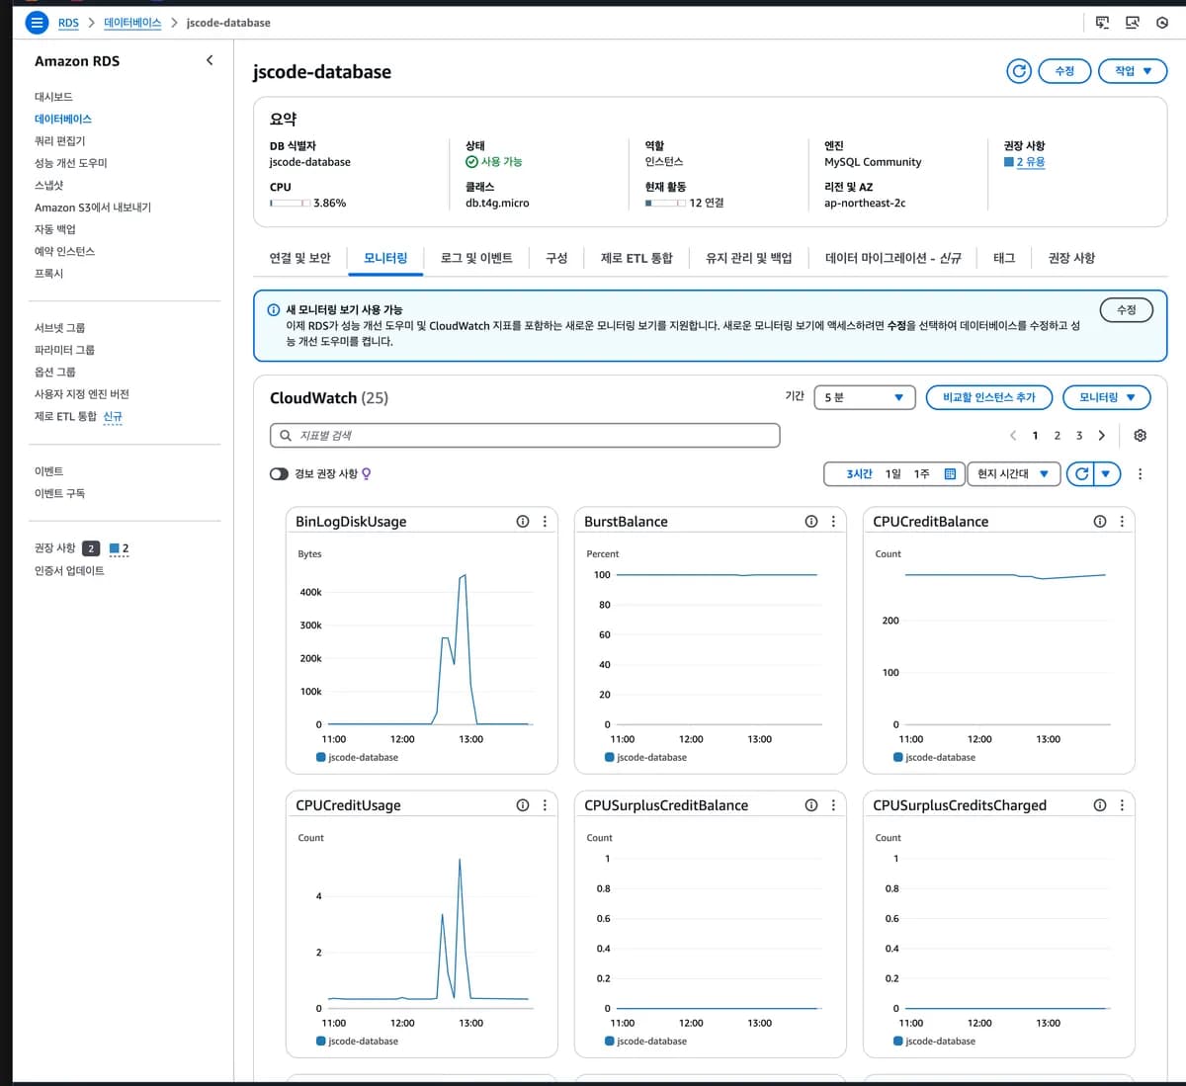Expand the refresh interval dropdown arrow

pos(1106,474)
